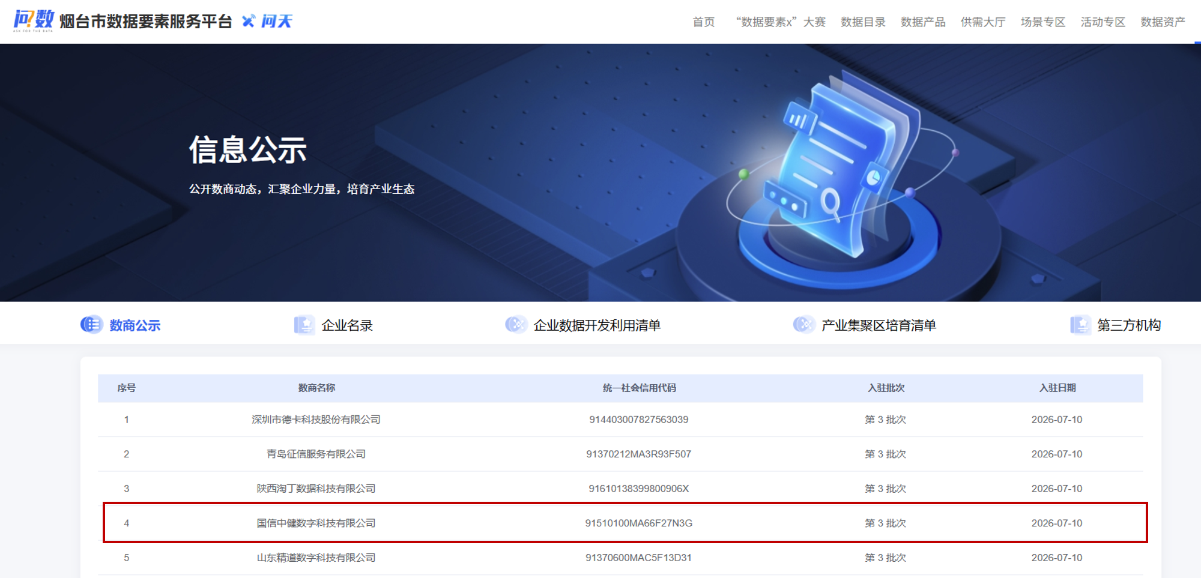
Task: Click 深圳市德卡科技股份有限公司 company name
Action: [316, 420]
